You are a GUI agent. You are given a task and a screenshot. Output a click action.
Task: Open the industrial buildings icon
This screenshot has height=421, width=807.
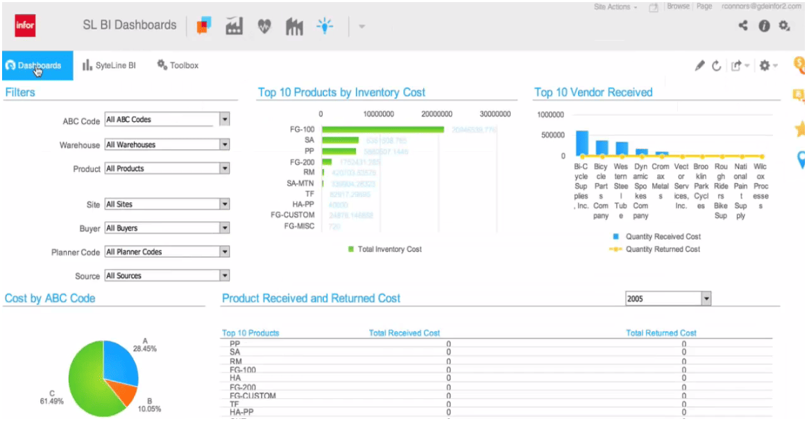coord(294,26)
